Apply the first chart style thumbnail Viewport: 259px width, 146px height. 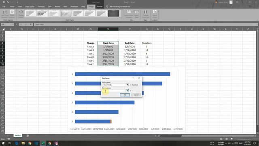[x=30, y=13]
